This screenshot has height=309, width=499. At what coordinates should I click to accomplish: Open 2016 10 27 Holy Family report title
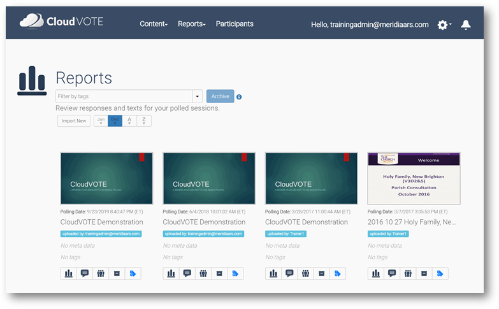click(412, 222)
